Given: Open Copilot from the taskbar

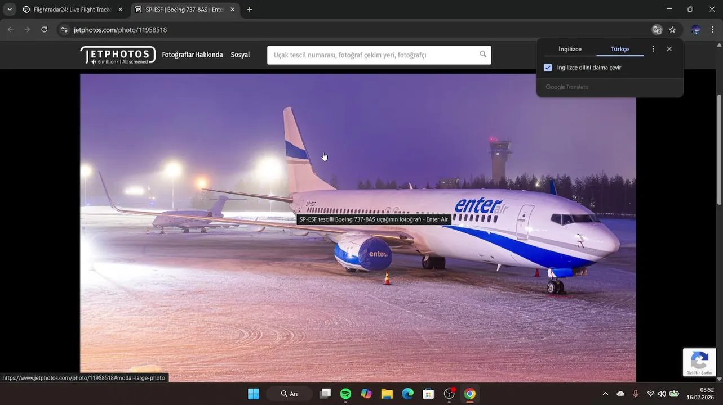Looking at the screenshot, I should 366,394.
